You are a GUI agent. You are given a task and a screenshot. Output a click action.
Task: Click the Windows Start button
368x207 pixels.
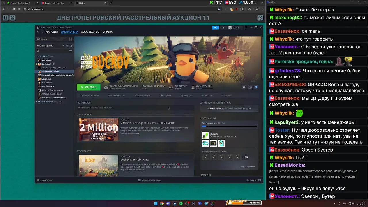click(156, 204)
